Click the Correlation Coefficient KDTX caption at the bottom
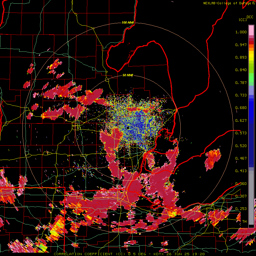The height and width of the screenshot is (256, 256). click(129, 254)
